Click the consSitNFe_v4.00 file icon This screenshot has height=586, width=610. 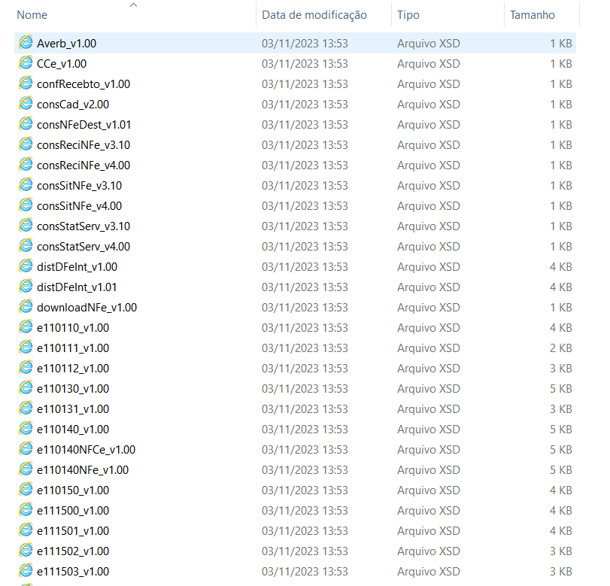pos(26,205)
